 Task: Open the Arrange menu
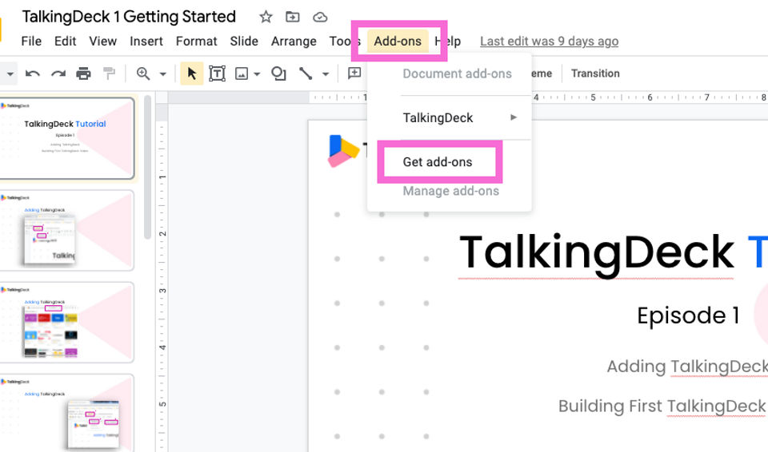click(294, 42)
